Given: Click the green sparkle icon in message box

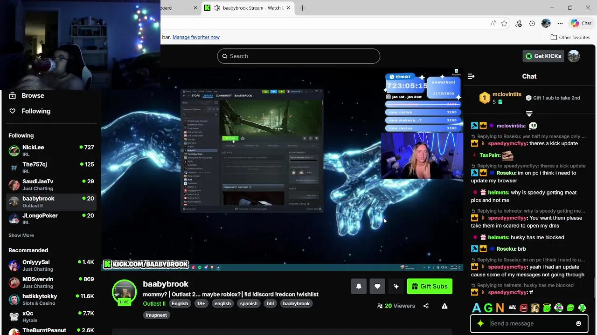Looking at the screenshot, I should click(480, 323).
